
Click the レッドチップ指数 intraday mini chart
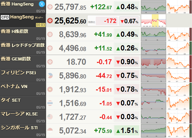[x=153, y=48]
